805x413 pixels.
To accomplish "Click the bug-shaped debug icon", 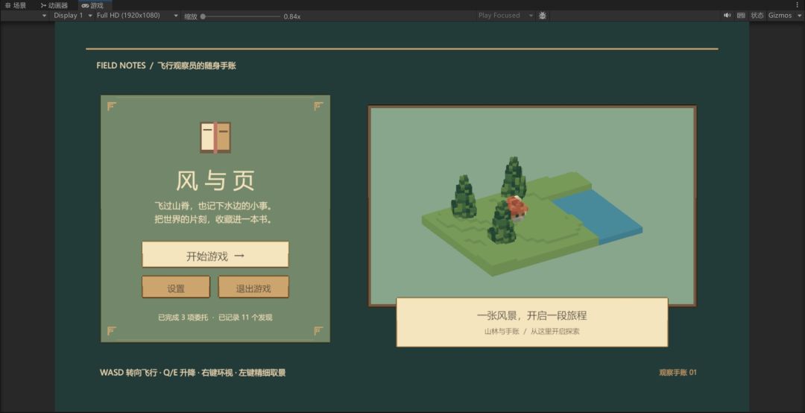I will [x=543, y=16].
